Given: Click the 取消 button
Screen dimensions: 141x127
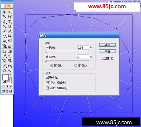Looking at the screenshot, I should [108, 52].
